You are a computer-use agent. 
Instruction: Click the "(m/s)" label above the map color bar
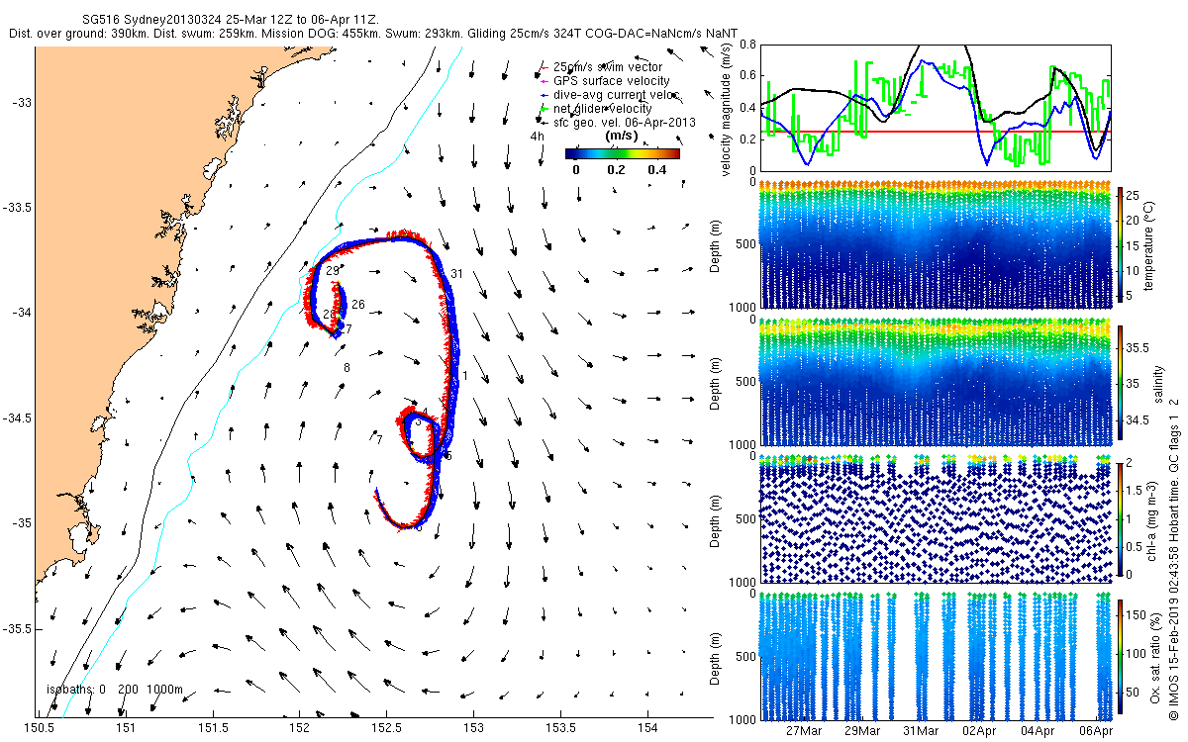(621, 136)
